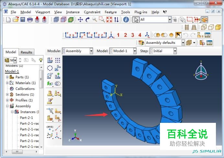This screenshot has height=158, width=224.
Task: Click the Create Instance tool
Action: tap(50, 60)
